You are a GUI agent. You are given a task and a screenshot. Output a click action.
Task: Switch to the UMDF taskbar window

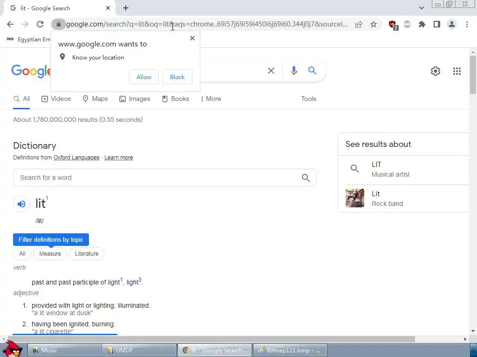tap(140, 350)
